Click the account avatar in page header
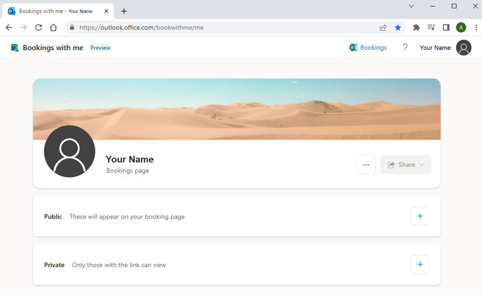The image size is (482, 295). click(463, 48)
